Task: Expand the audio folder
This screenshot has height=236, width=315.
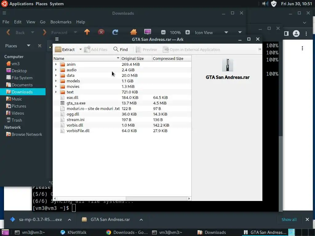Action: pyautogui.click(x=56, y=70)
